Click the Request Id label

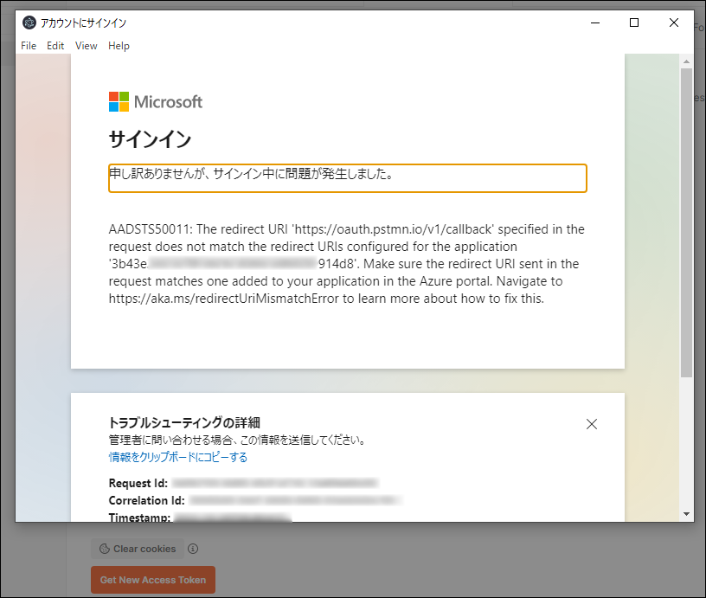tap(138, 483)
